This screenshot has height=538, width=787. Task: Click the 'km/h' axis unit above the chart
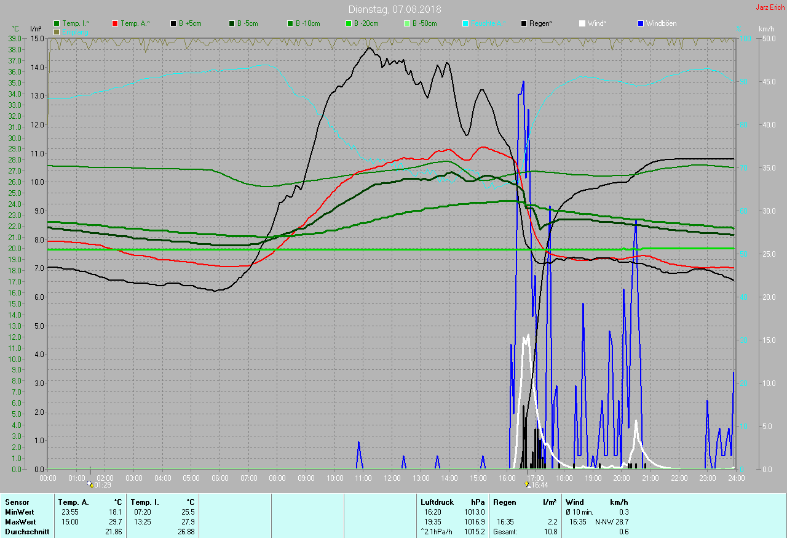tap(767, 29)
